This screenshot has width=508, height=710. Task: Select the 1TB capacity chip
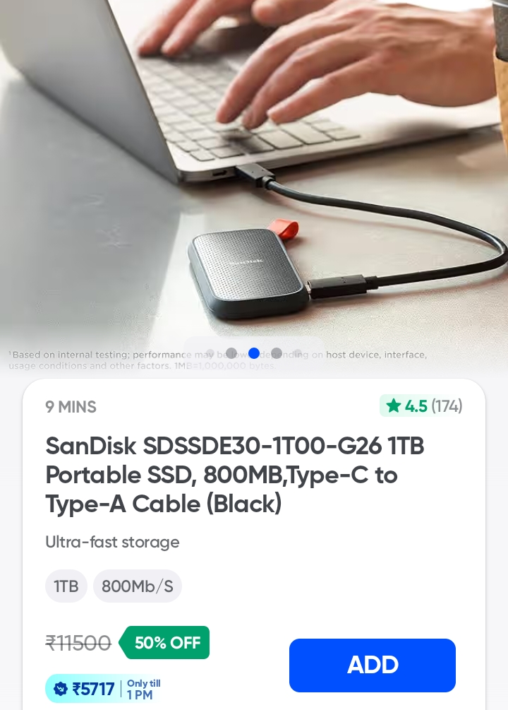[66, 586]
